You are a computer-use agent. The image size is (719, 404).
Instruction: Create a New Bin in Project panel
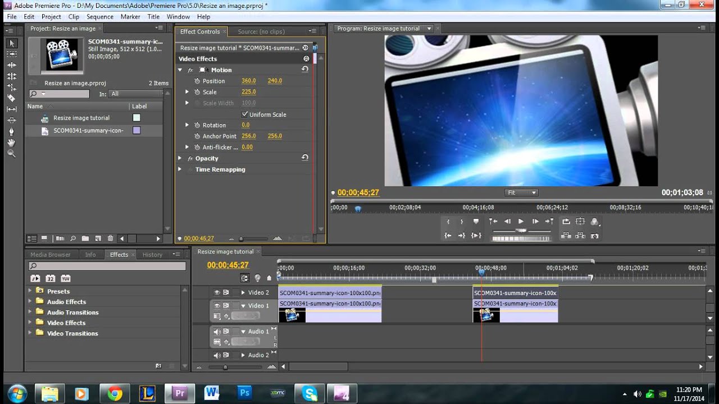click(x=85, y=238)
